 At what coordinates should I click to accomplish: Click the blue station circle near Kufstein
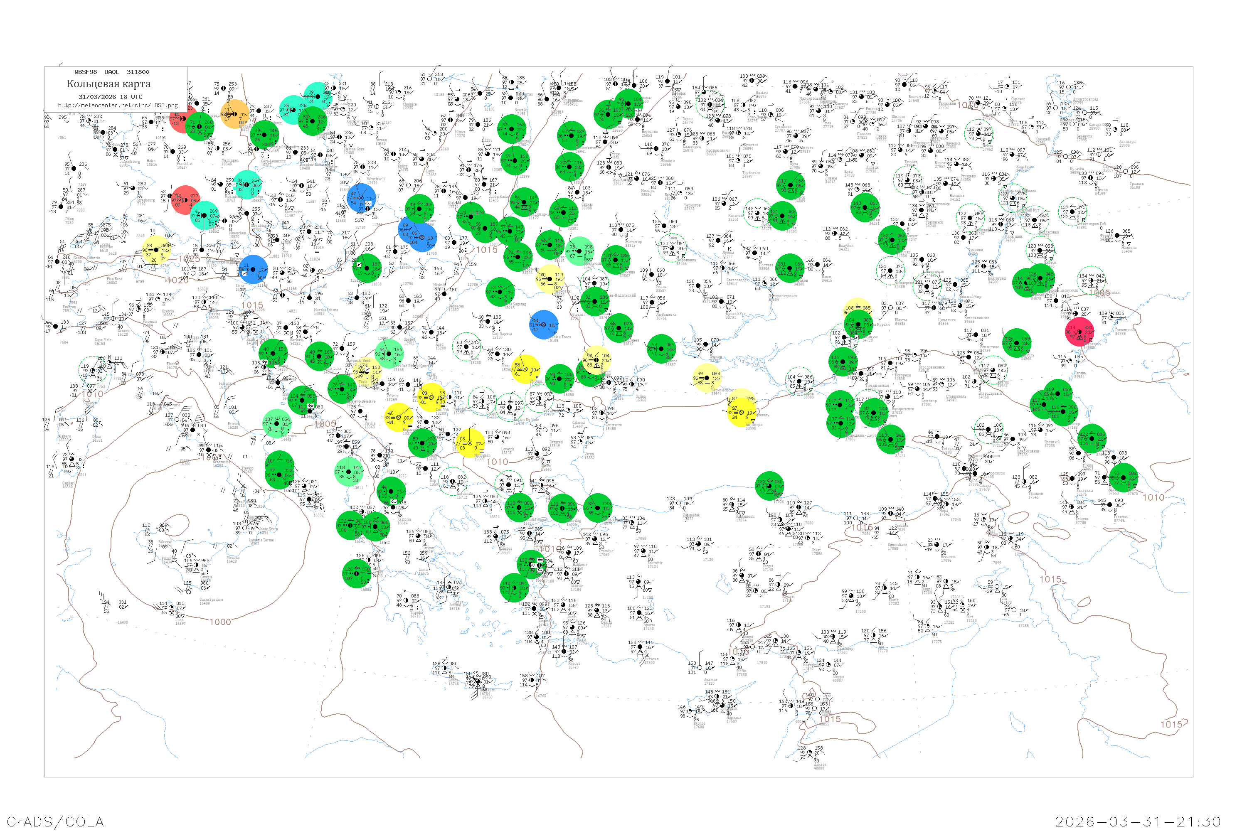[254, 269]
